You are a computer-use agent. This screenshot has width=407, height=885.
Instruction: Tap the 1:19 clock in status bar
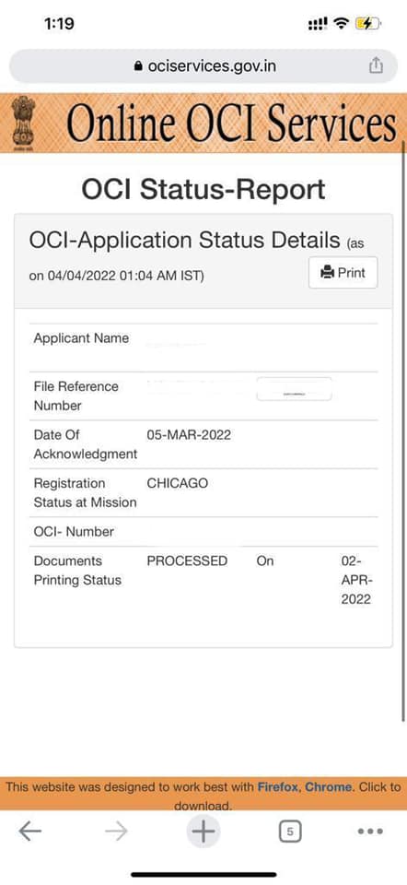[59, 23]
